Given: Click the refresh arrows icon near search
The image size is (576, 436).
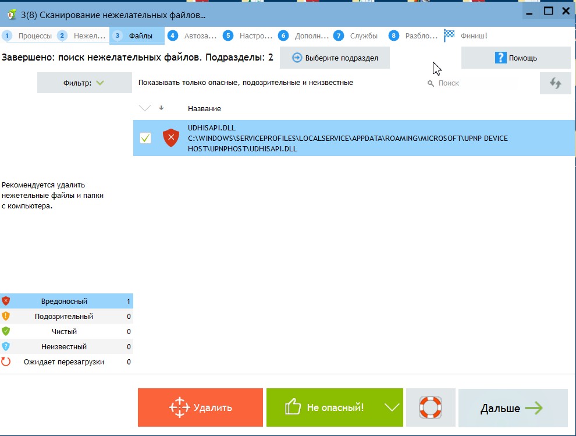Looking at the screenshot, I should click(x=555, y=83).
